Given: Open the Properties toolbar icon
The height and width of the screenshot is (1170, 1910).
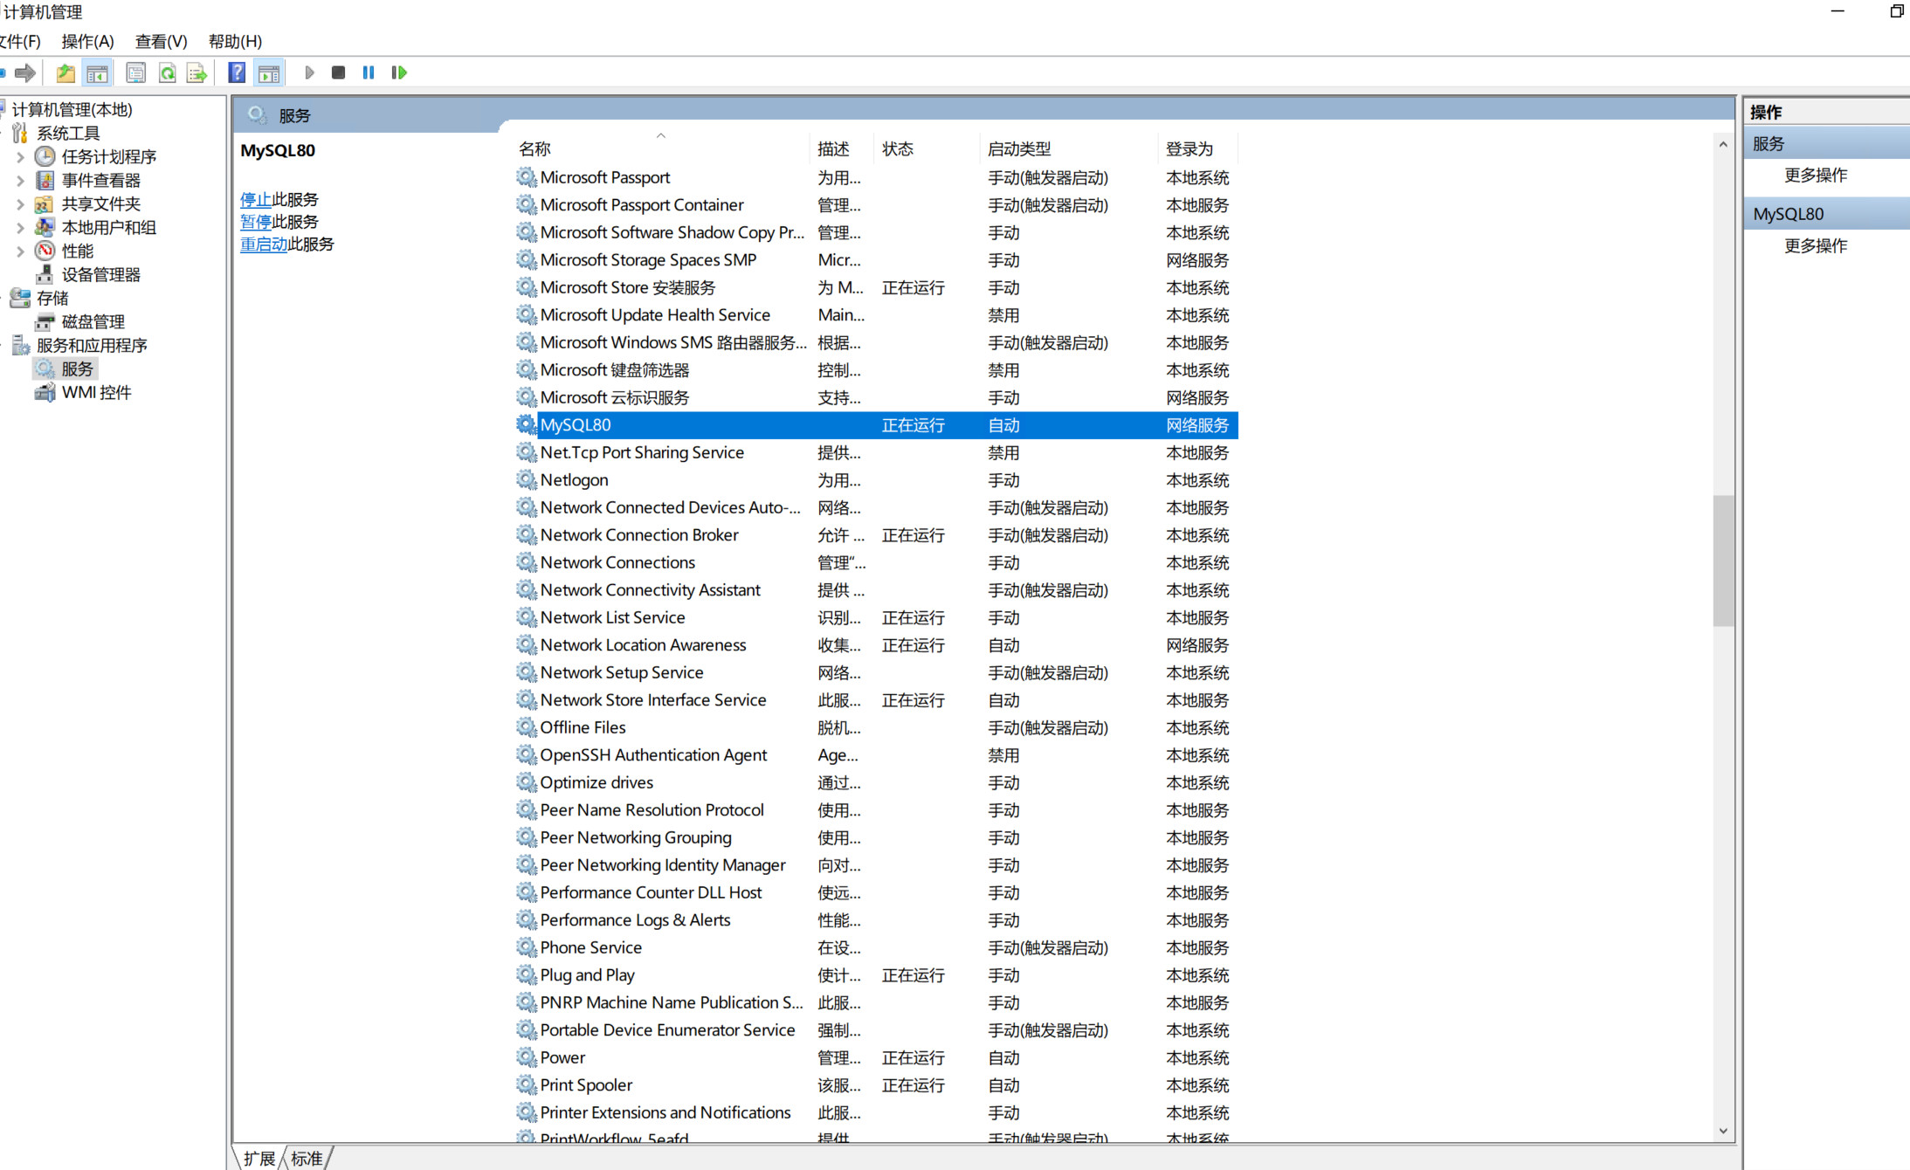Looking at the screenshot, I should pos(135,73).
